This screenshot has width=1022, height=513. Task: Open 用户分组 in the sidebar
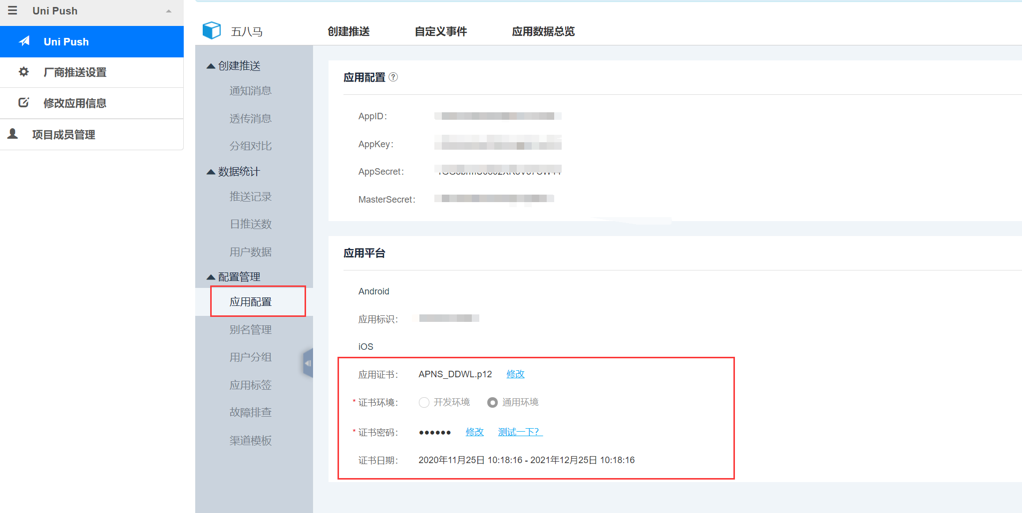click(x=251, y=357)
